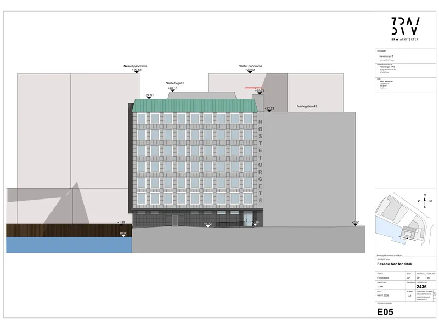Click the client name 'Nøstetorget 5 AS'

387,67
